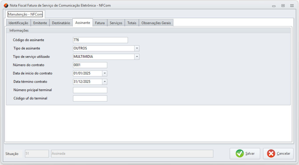Screen dimensions: 299x165
Task: Switch to Observações Gerais tab
Action: (156, 23)
